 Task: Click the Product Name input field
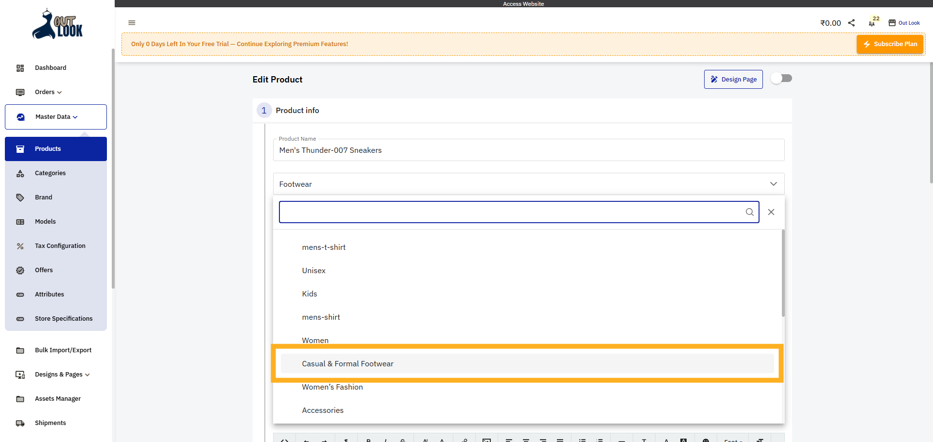click(x=529, y=150)
